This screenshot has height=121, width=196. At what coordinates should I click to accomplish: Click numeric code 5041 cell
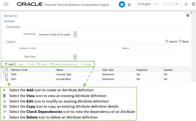point(14,79)
